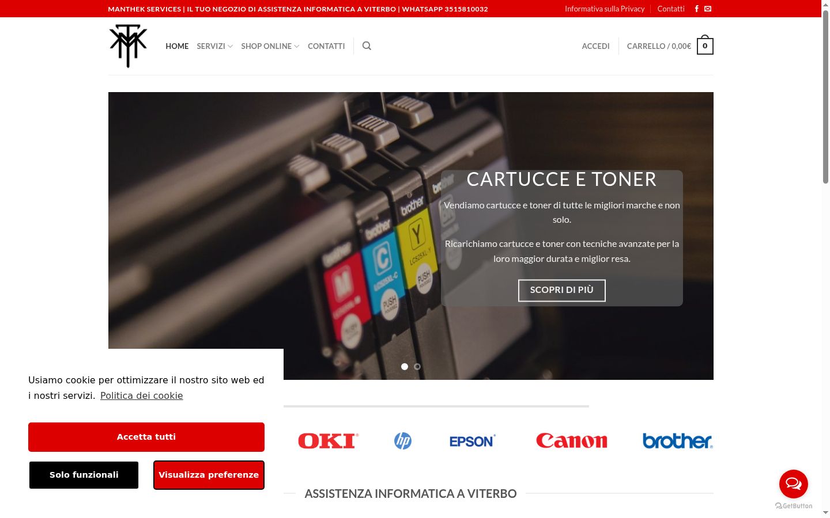Click the OKI brand logo
The width and height of the screenshot is (830, 518).
328,441
